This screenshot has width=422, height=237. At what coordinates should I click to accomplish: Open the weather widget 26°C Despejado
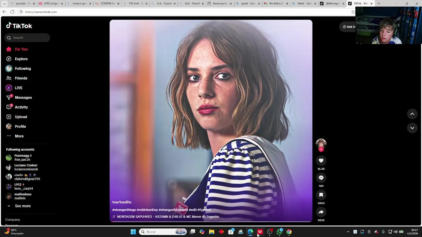point(14,232)
